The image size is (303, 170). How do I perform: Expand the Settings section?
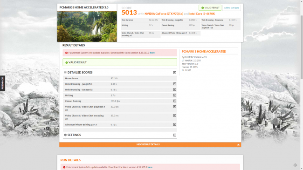point(175,135)
